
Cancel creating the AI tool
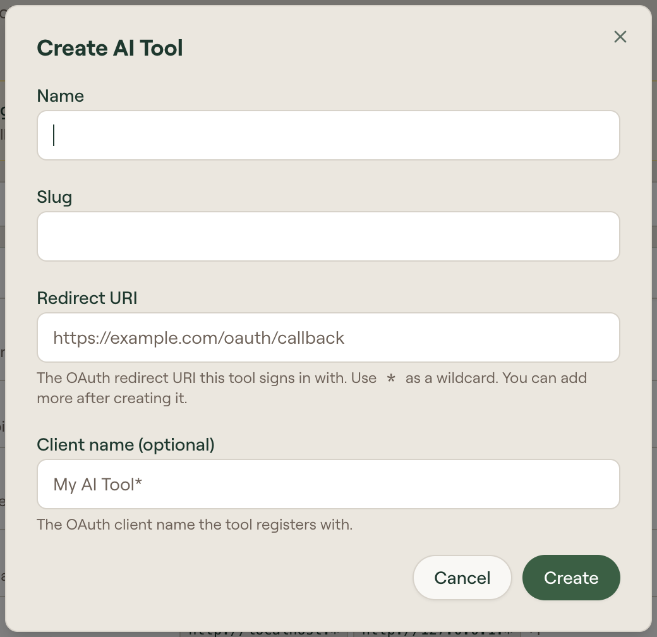(x=462, y=578)
